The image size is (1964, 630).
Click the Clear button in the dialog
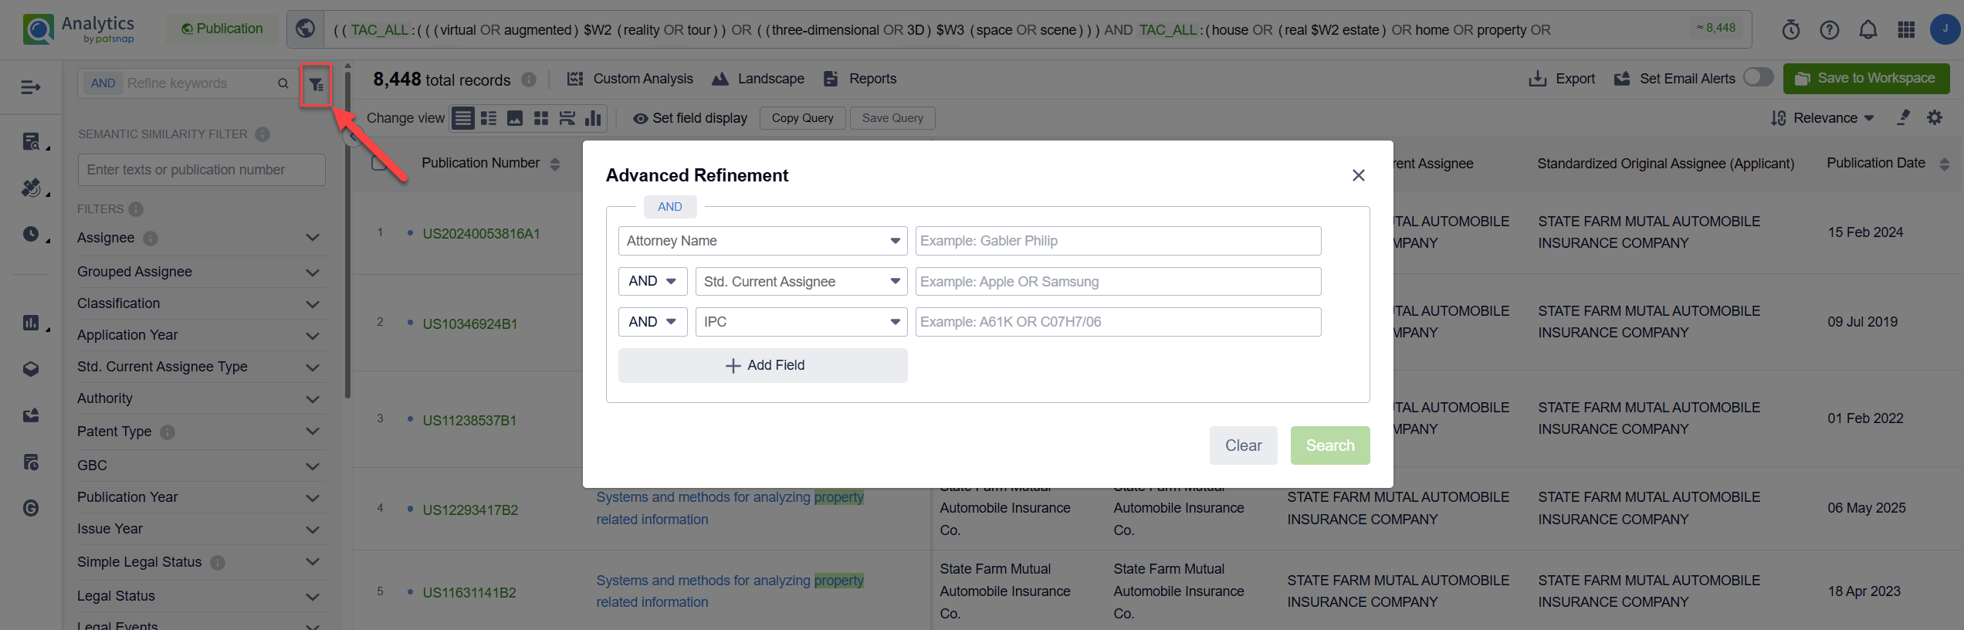[1243, 445]
